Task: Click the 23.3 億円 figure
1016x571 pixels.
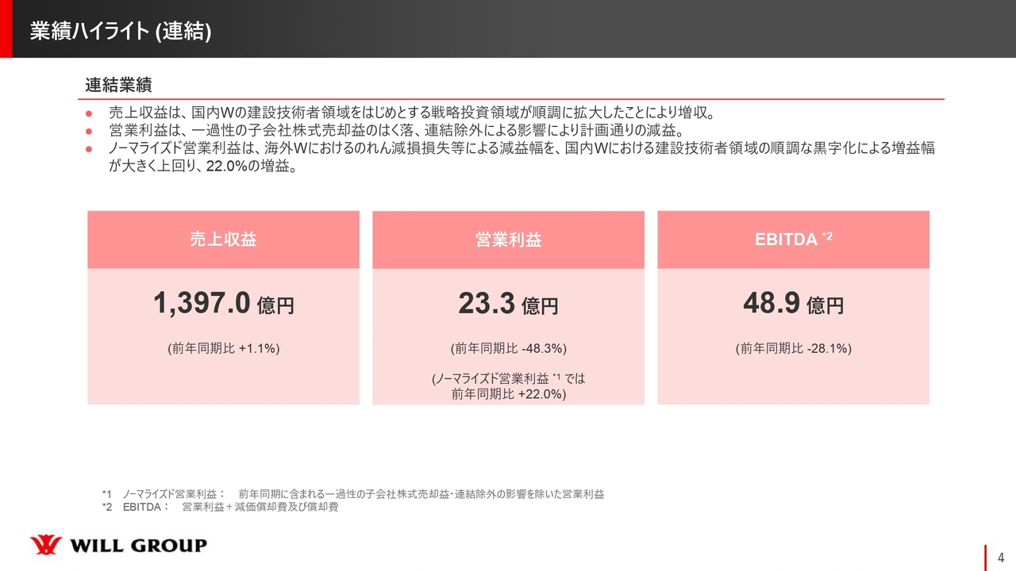Action: pyautogui.click(x=508, y=303)
